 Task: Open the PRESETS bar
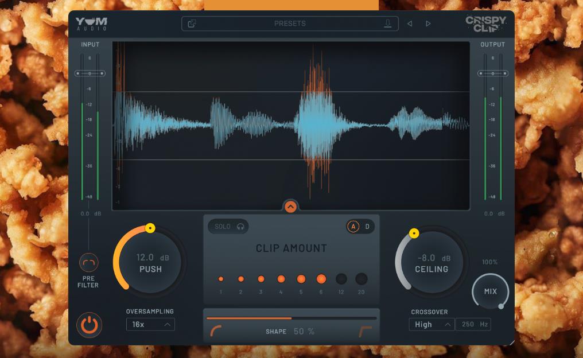click(290, 24)
